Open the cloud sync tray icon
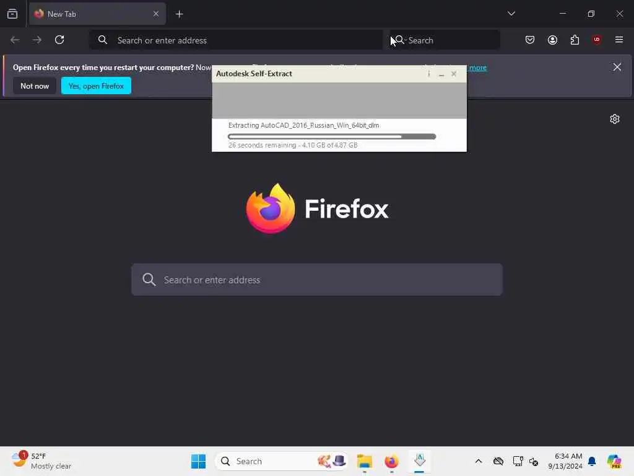 coord(498,461)
